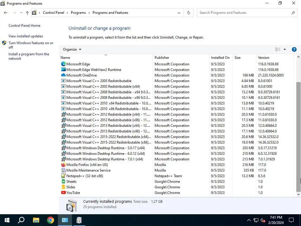Image resolution: width=301 pixels, height=226 pixels.
Task: Open the Organize dropdown menu
Action: tap(72, 49)
